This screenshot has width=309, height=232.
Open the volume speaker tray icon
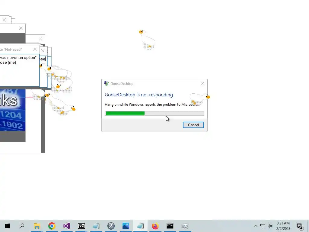click(x=269, y=226)
